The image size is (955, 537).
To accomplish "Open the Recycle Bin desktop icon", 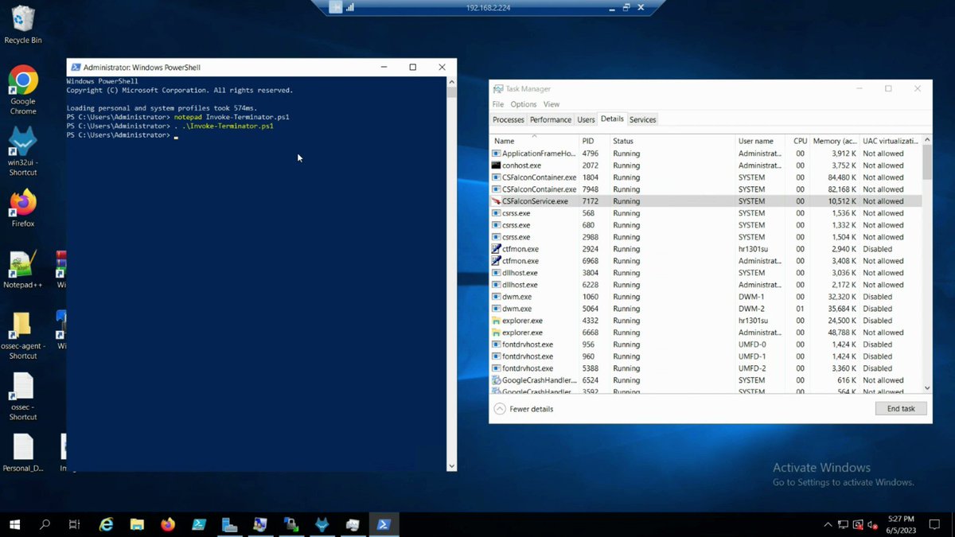I will 23,24.
